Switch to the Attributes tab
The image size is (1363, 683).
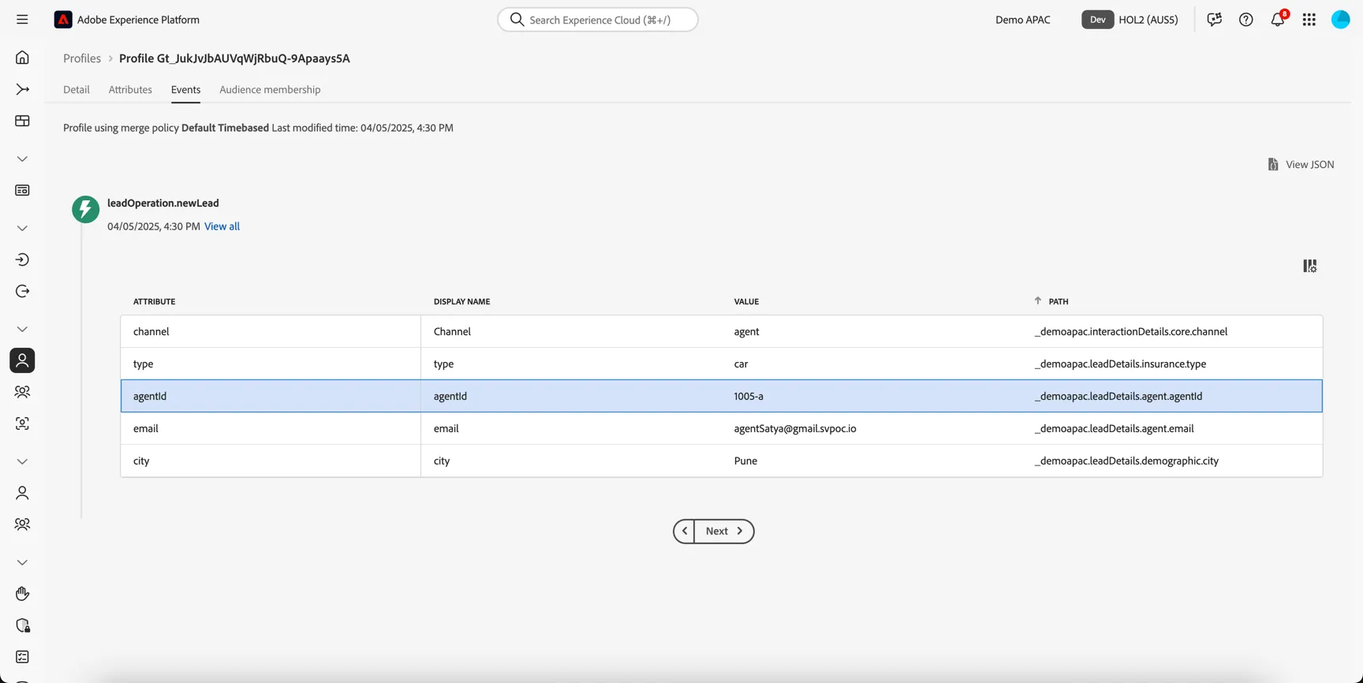130,89
